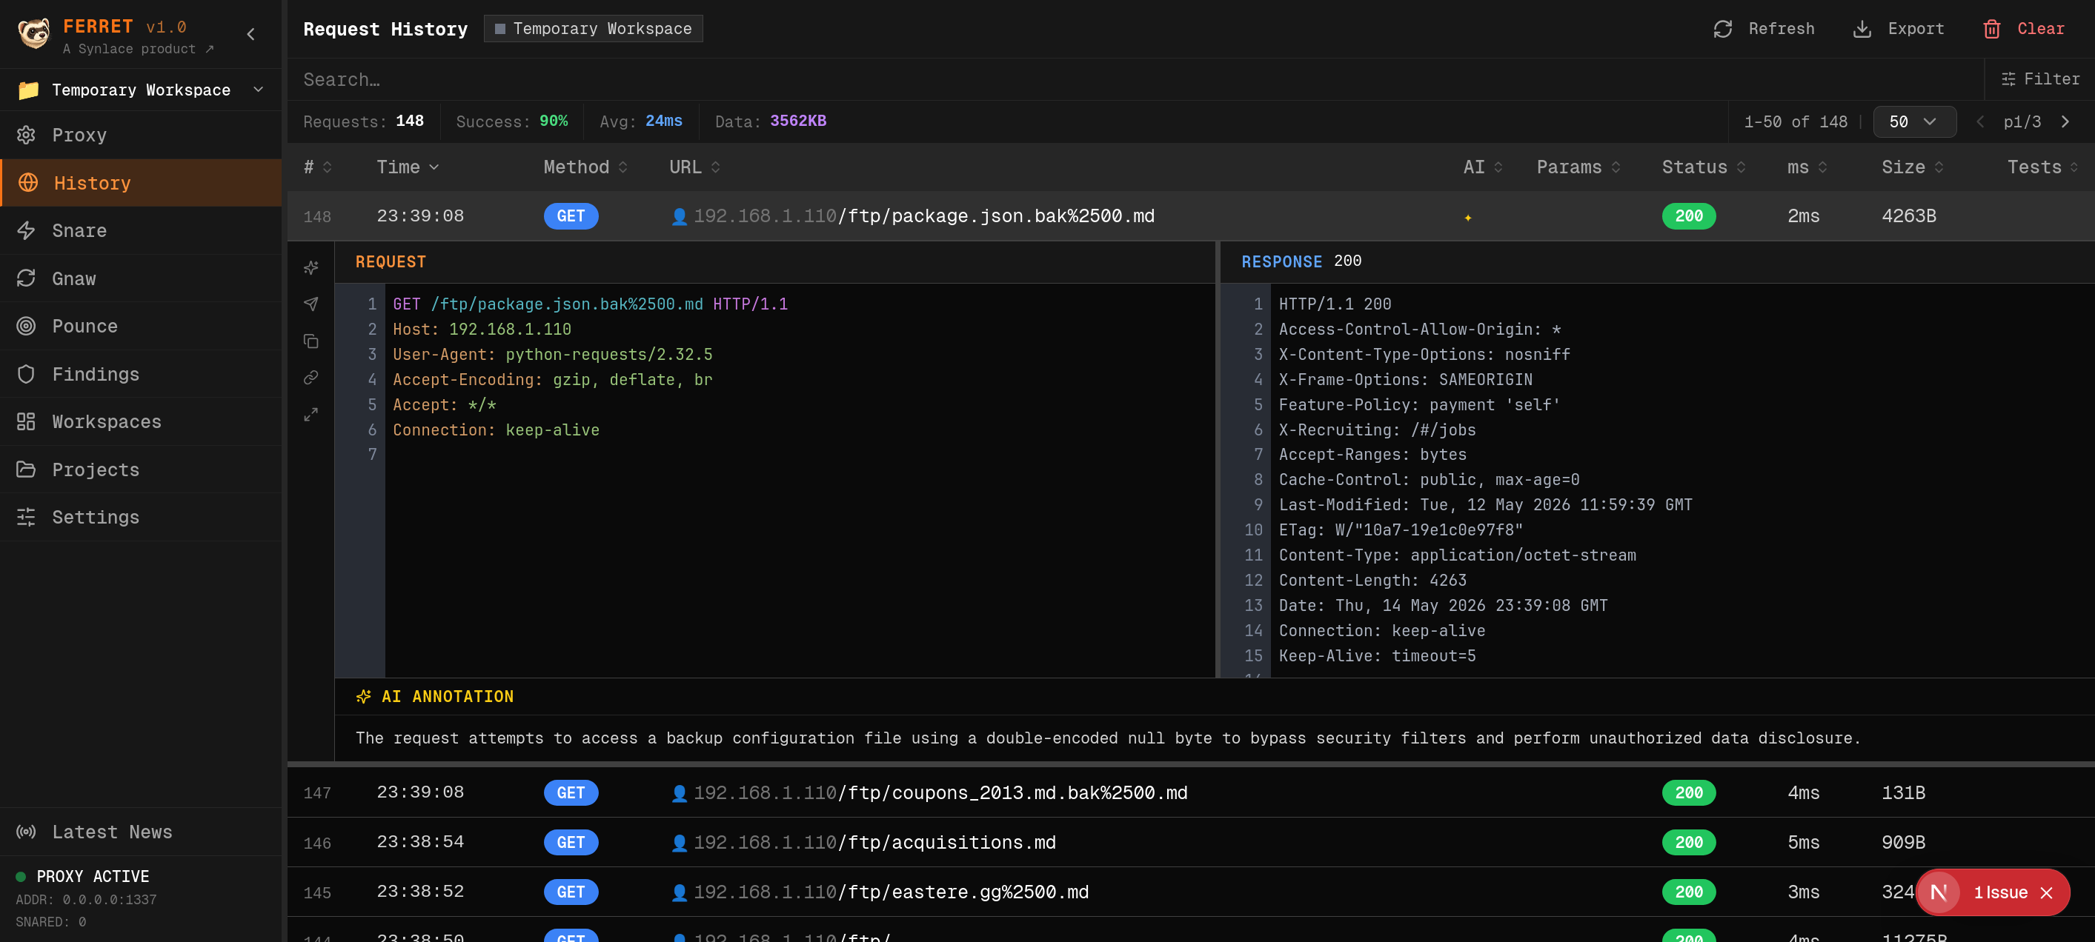Sort by the Size column
Screen dimensions: 2095x942
pyautogui.click(x=1913, y=167)
